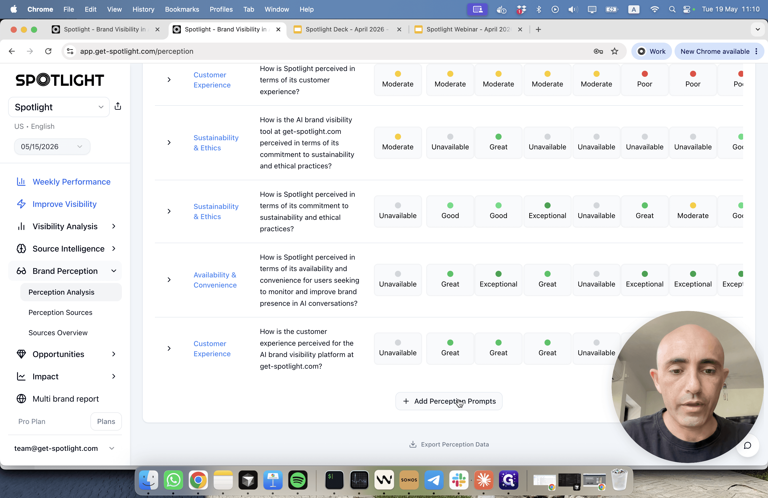Open the team@get-spotlight.com account dropdown
Image resolution: width=768 pixels, height=498 pixels.
tap(65, 448)
